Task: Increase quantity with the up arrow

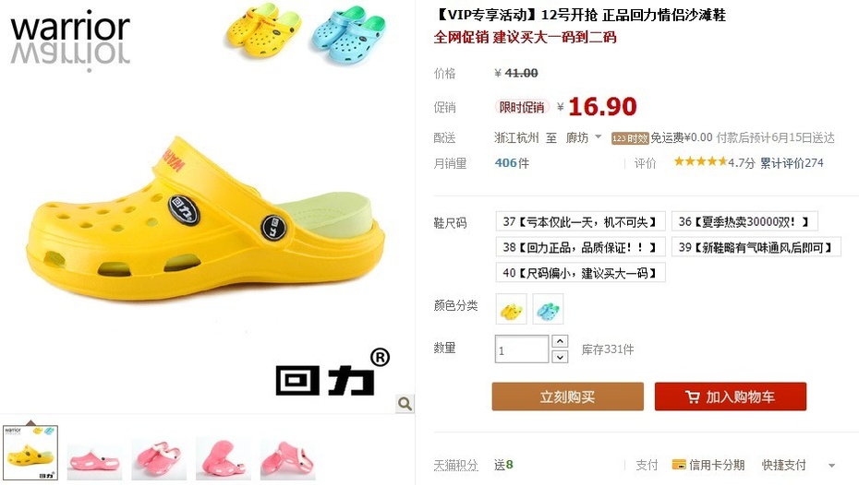Action: coord(560,341)
